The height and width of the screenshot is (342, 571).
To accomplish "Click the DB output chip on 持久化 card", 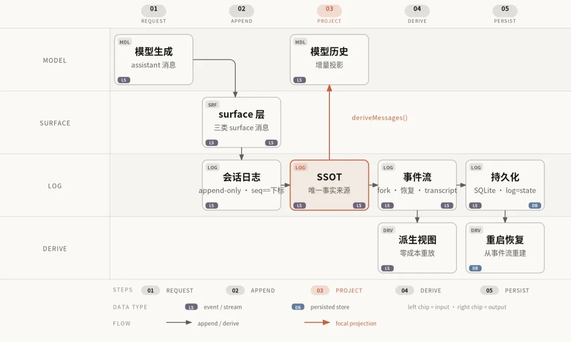I will click(535, 206).
